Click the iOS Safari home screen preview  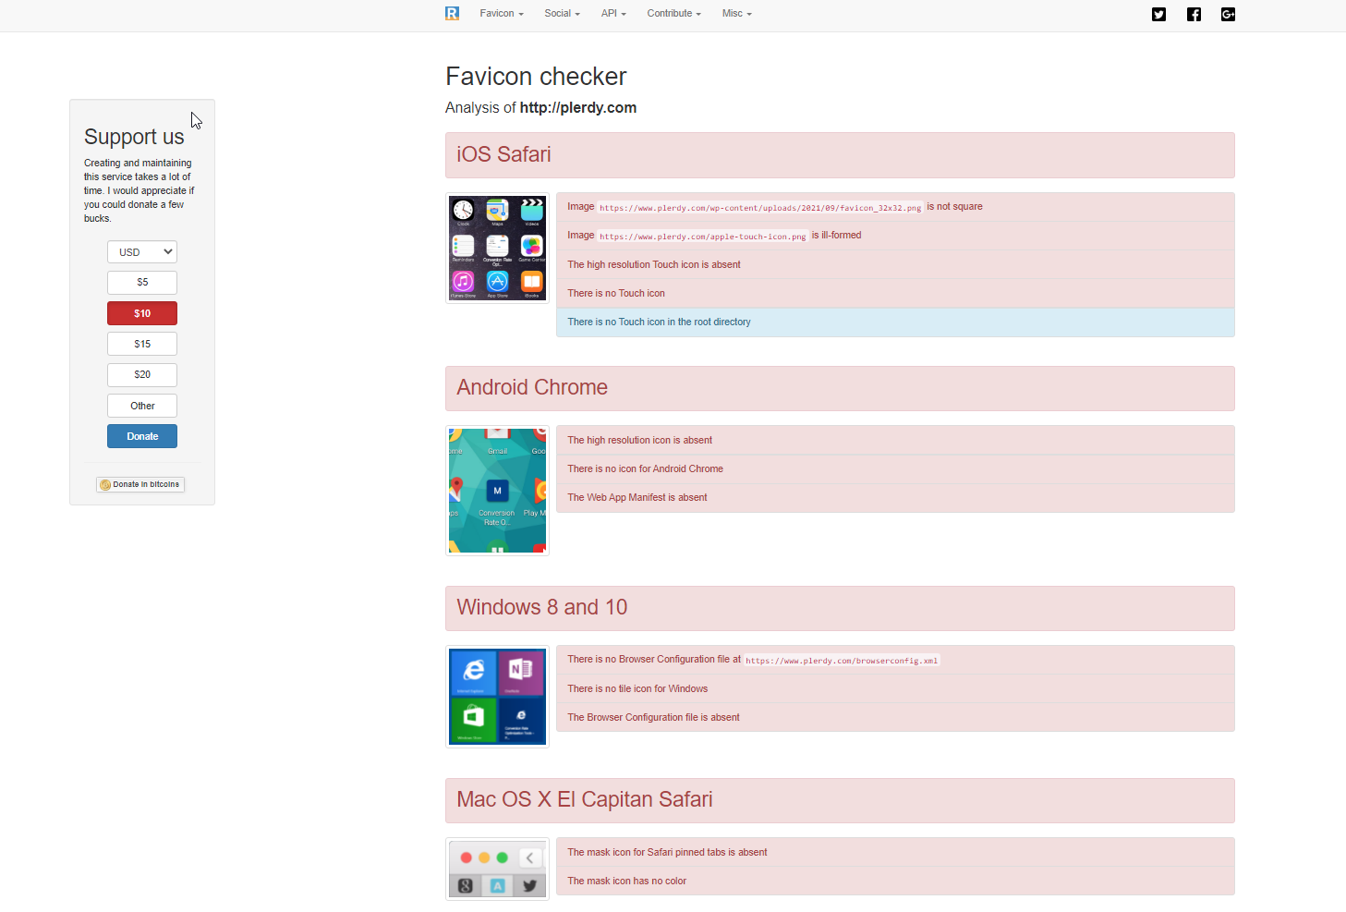[497, 248]
